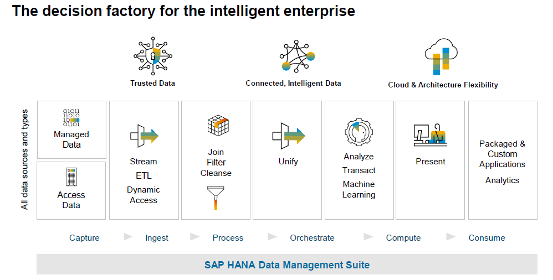Select the Orchestrate stage label
553x280 pixels.
(x=312, y=238)
